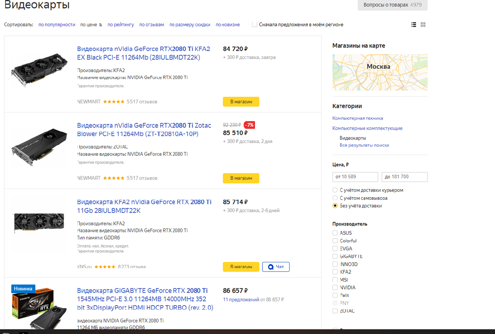Sort by 'по рейтингу'
The height and width of the screenshot is (334, 495).
tap(121, 25)
